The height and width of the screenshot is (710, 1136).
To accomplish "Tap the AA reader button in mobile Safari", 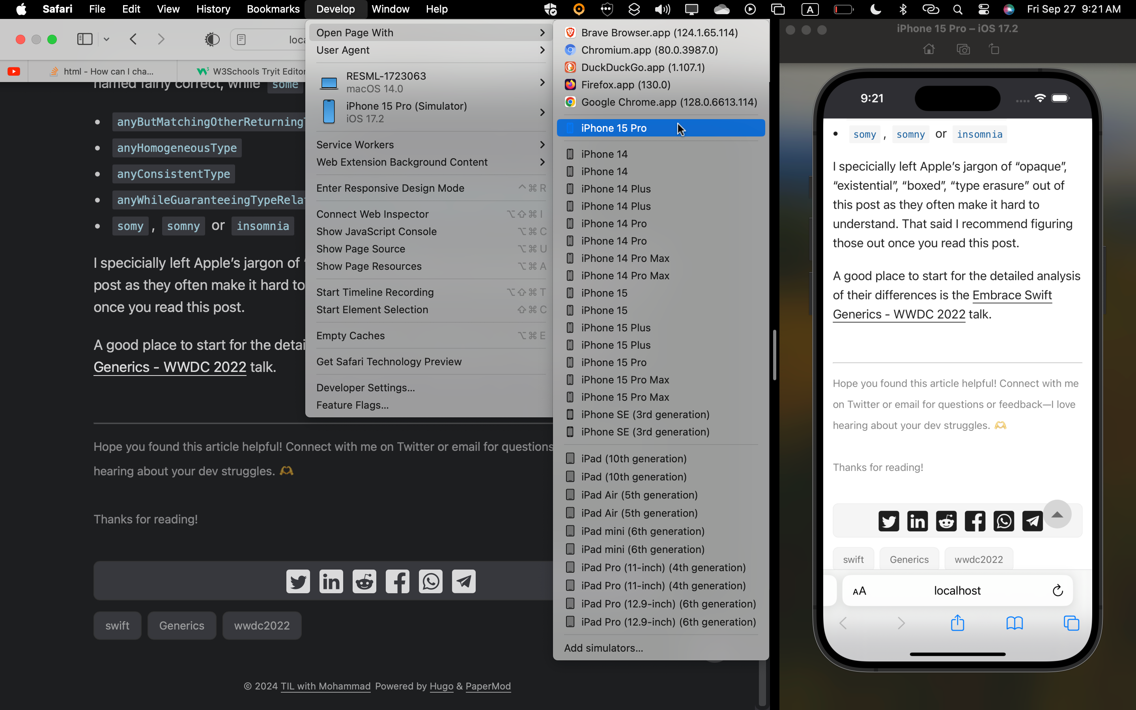I will (859, 591).
